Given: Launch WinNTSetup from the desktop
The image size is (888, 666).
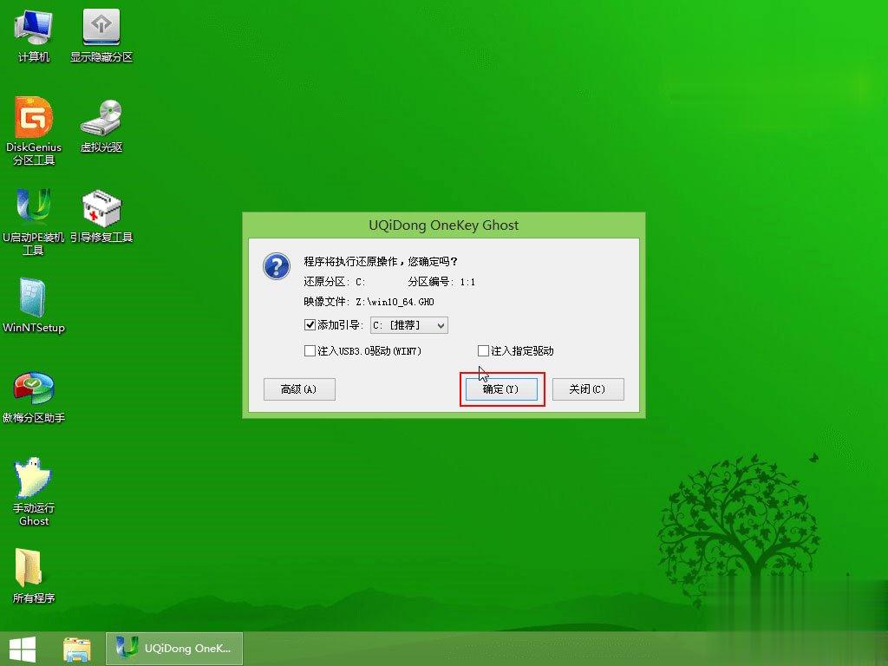Looking at the screenshot, I should [x=34, y=304].
